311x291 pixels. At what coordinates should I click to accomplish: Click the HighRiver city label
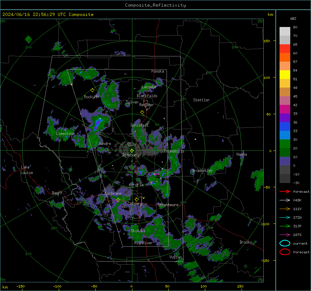[x=143, y=243]
